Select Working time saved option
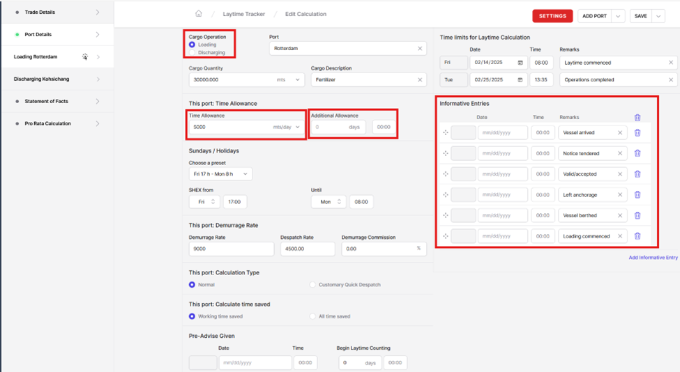The image size is (680, 372). tap(192, 316)
